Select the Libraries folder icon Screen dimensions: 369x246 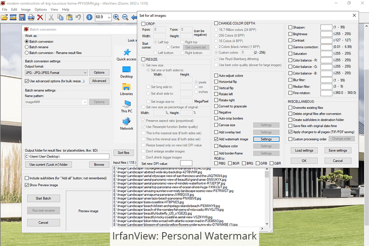[126, 87]
